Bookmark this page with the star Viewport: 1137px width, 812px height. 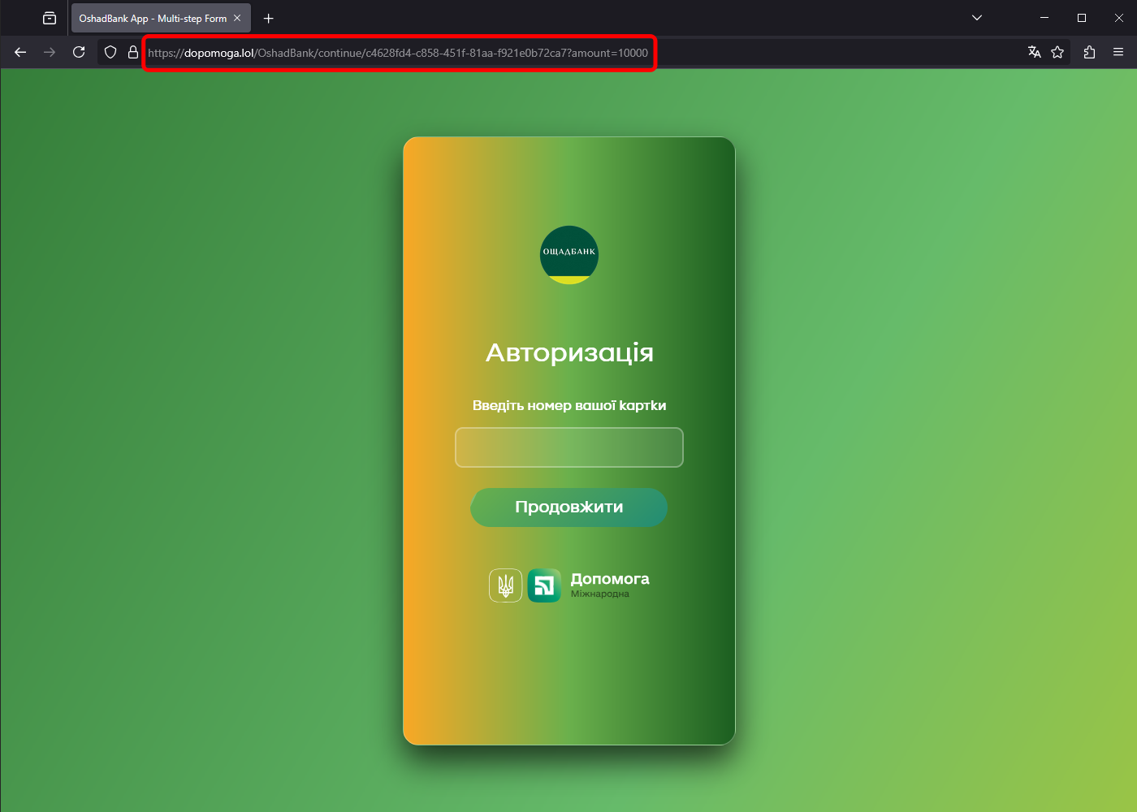pos(1057,52)
